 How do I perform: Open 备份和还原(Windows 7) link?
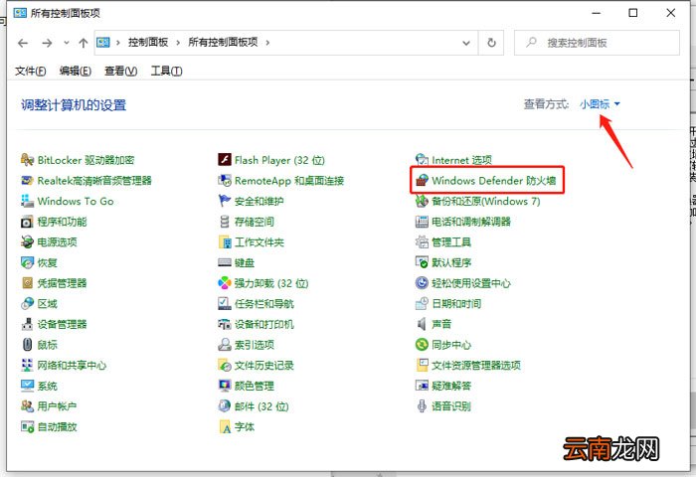pyautogui.click(x=485, y=201)
